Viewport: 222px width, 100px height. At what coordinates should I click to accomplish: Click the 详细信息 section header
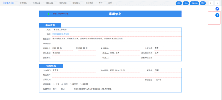pyautogui.click(x=51, y=66)
